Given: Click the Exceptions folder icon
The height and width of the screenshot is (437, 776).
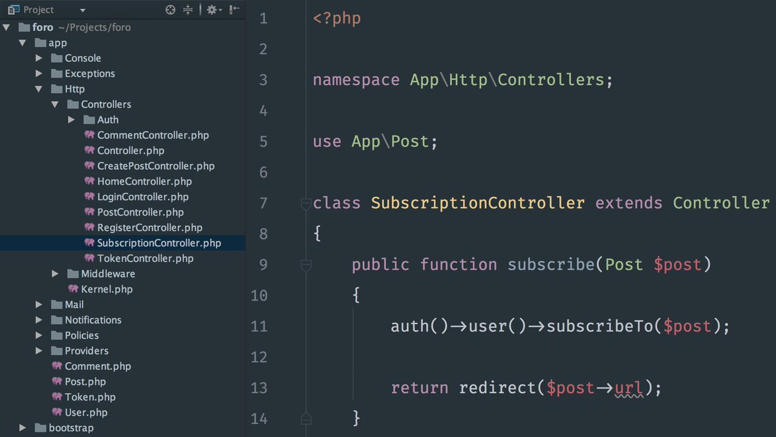Looking at the screenshot, I should (57, 74).
